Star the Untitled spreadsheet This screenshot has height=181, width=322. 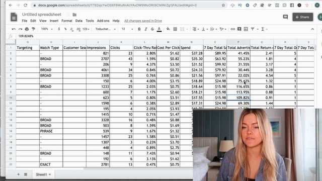pyautogui.click(x=68, y=15)
